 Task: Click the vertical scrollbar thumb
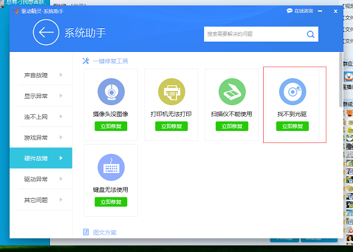(341, 80)
